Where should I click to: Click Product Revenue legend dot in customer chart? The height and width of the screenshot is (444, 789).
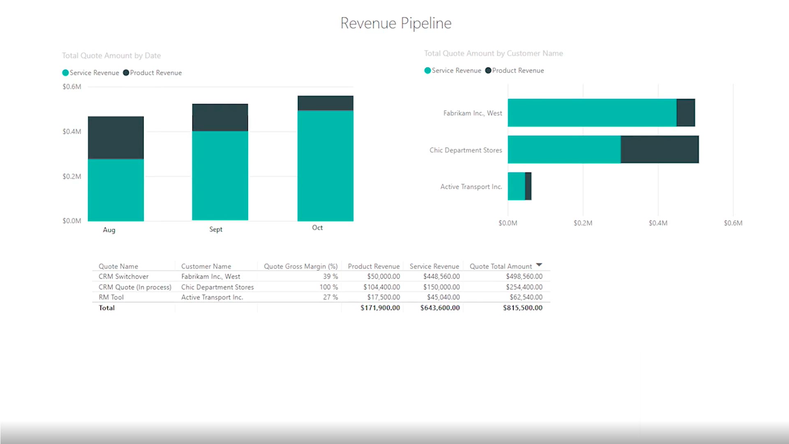488,71
